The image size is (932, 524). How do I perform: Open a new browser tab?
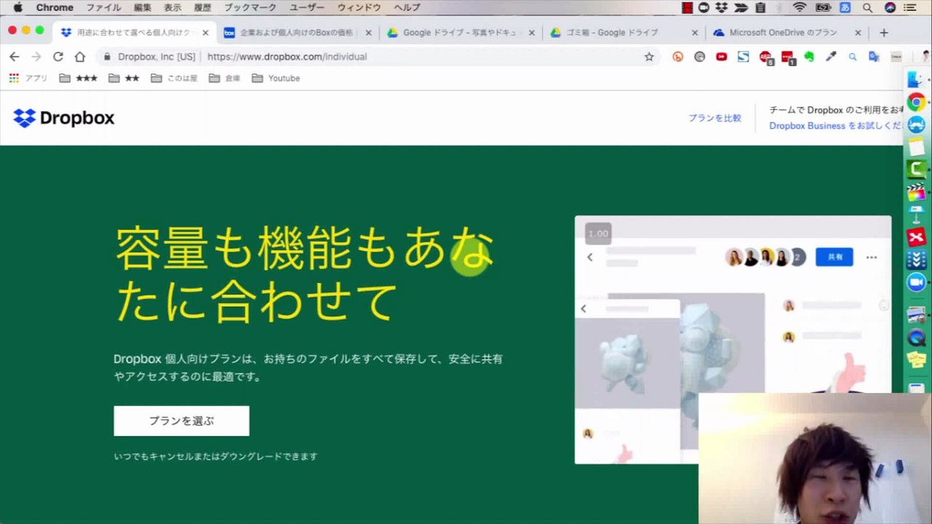(x=883, y=33)
